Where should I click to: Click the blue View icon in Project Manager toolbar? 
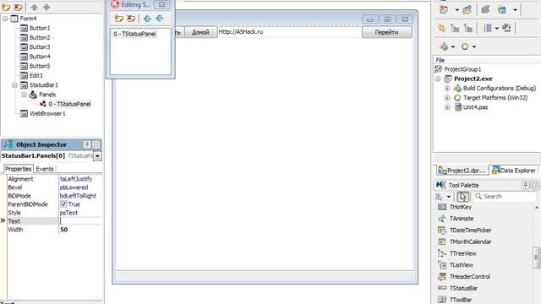[502, 9]
